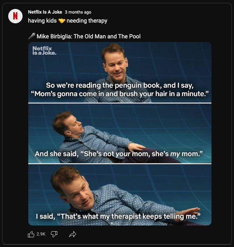Click the "having kids" post text
The image size is (234, 247).
click(42, 21)
